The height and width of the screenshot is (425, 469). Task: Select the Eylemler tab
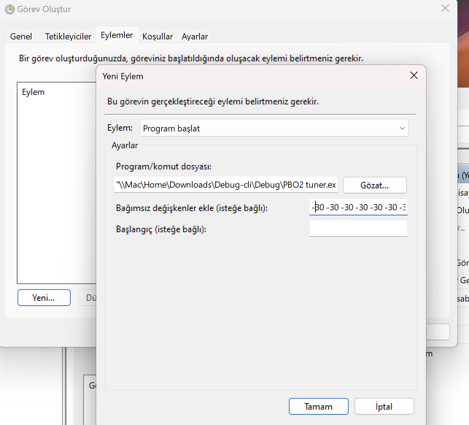[117, 35]
